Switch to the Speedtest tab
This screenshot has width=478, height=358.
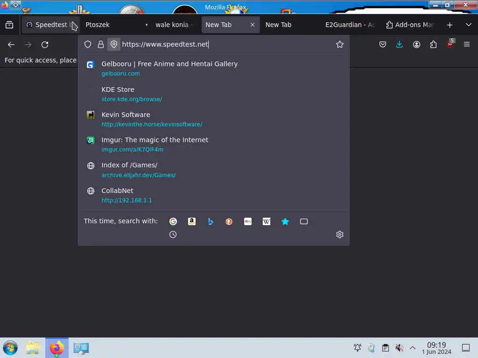coord(50,25)
